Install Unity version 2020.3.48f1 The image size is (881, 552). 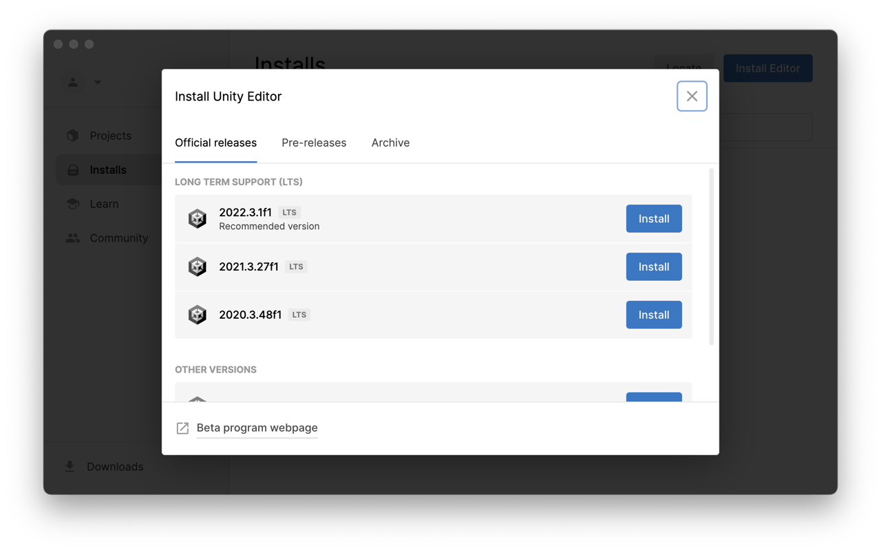tap(654, 315)
